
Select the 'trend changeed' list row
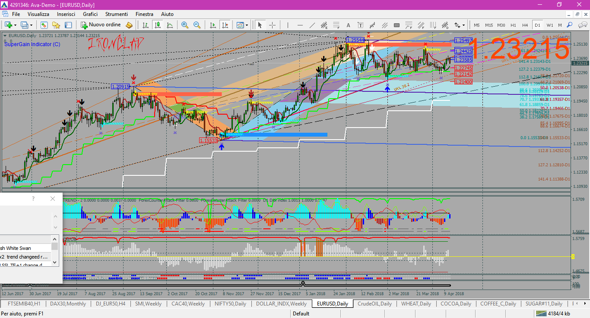pos(25,256)
